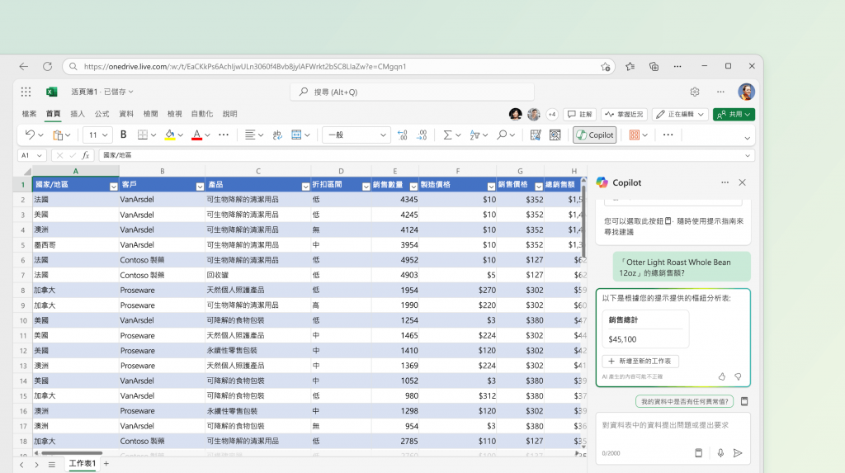The height and width of the screenshot is (473, 845).
Task: Open filter dropdown for 折扣區間 column
Action: 366,186
